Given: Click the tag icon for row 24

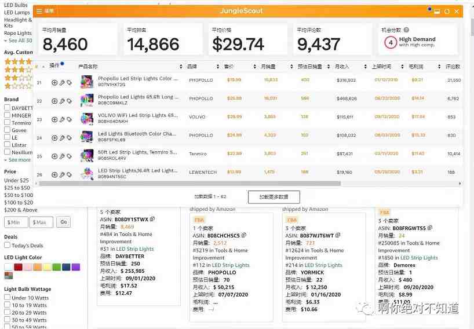Looking at the screenshot, I should click(69, 138).
